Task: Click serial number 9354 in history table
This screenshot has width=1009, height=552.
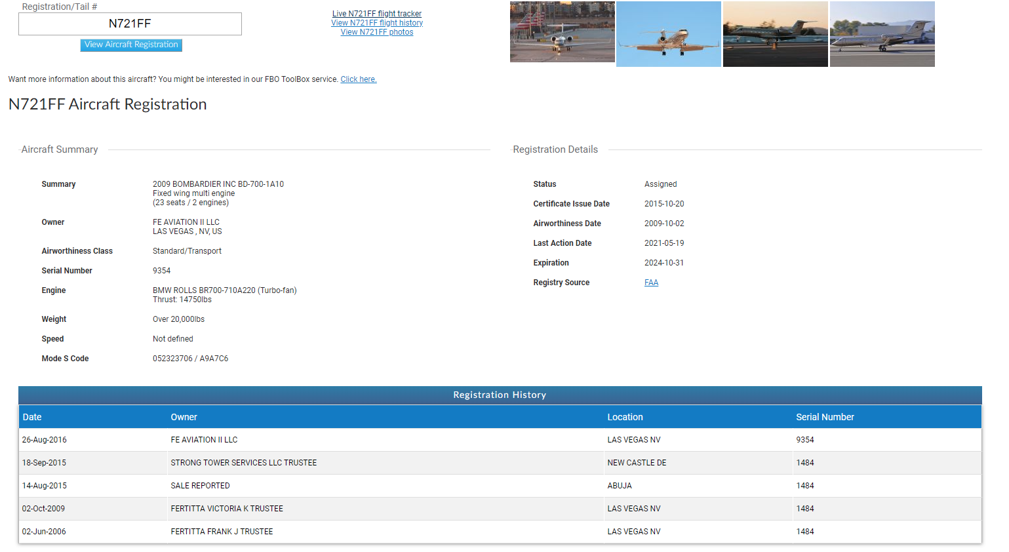Action: point(805,440)
